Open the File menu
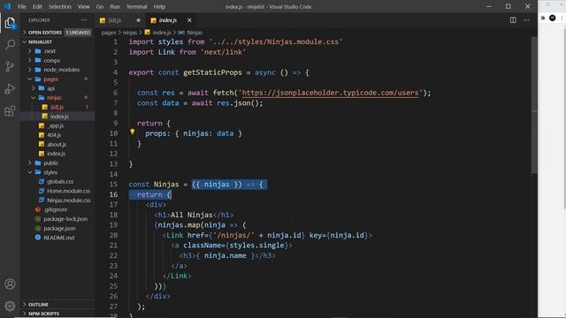This screenshot has height=318, width=566. tap(21, 6)
